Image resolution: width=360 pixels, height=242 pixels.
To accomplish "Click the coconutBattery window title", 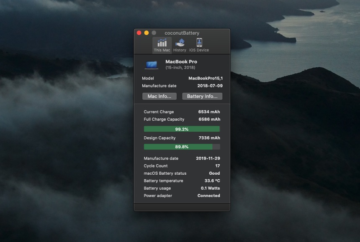I will click(182, 33).
